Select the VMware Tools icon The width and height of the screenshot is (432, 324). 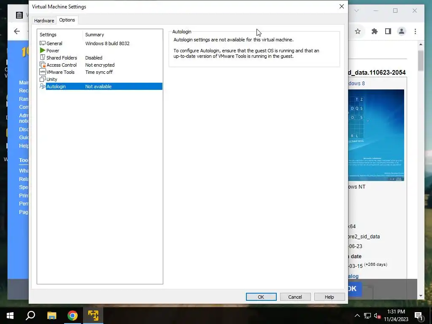[43, 72]
